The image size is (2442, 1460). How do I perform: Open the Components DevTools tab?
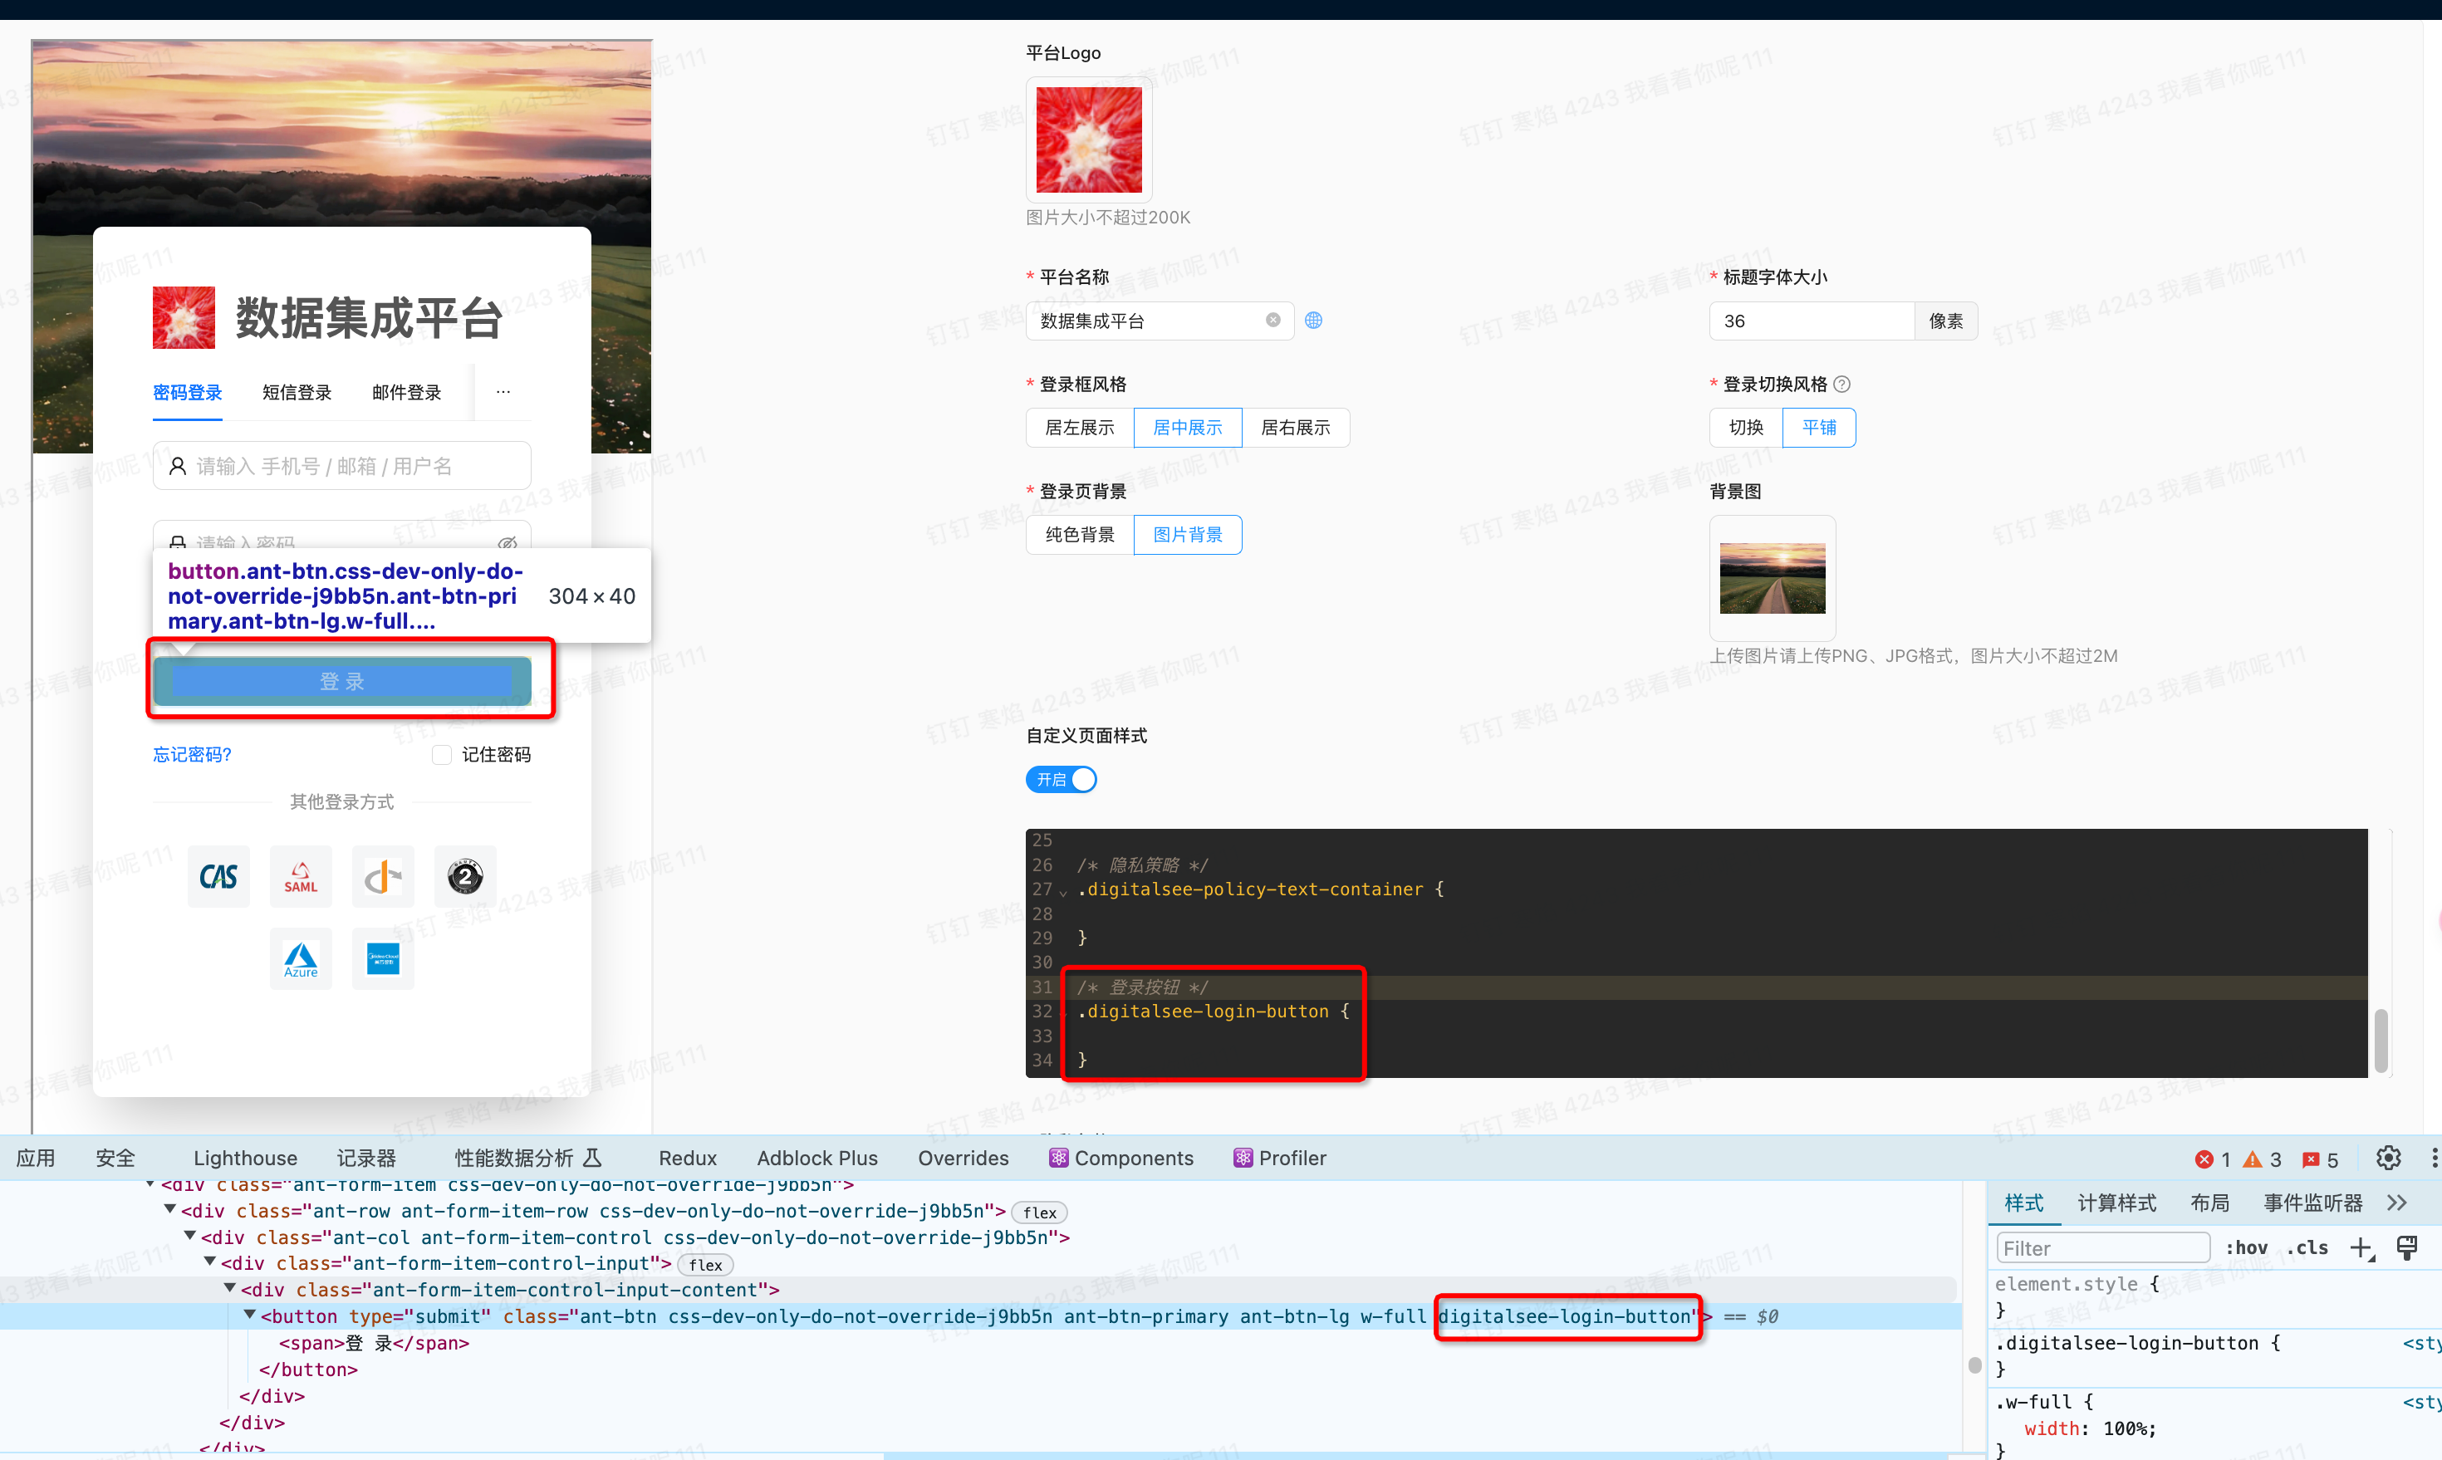1121,1158
